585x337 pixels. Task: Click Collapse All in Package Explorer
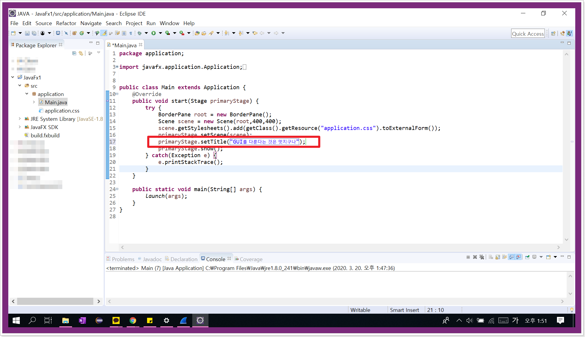[x=74, y=53]
